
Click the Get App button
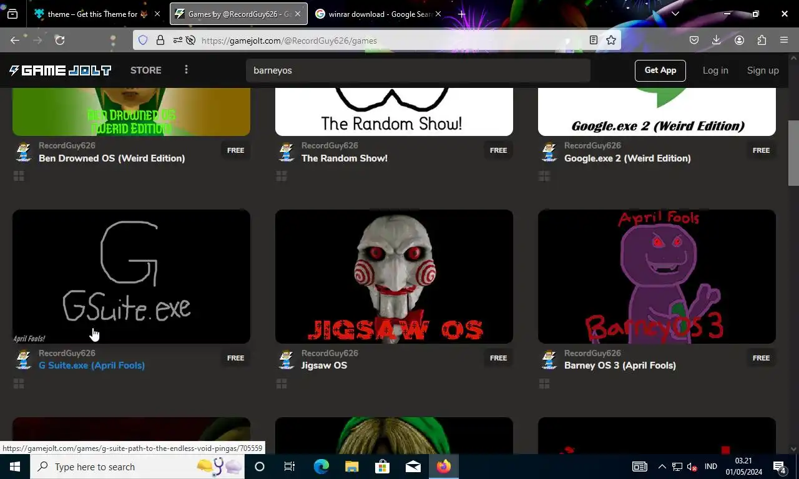pos(660,70)
